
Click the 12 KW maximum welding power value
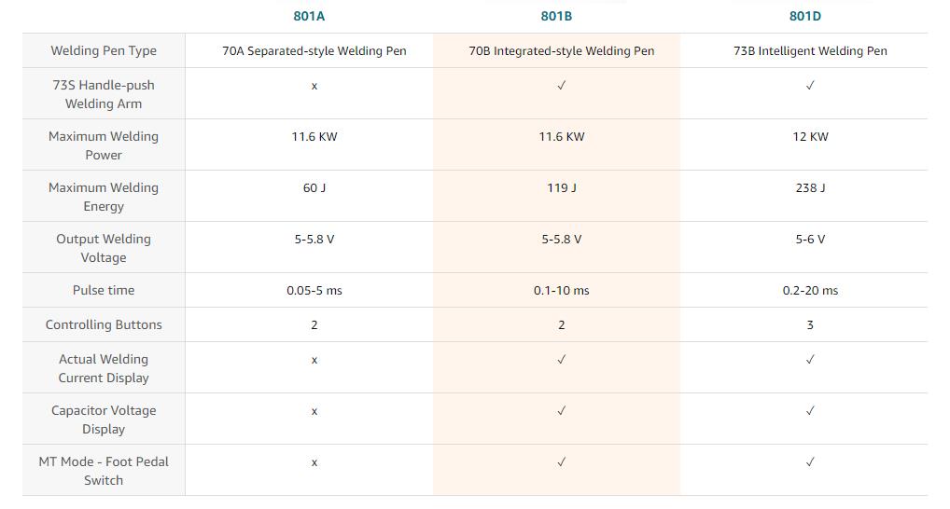(810, 137)
